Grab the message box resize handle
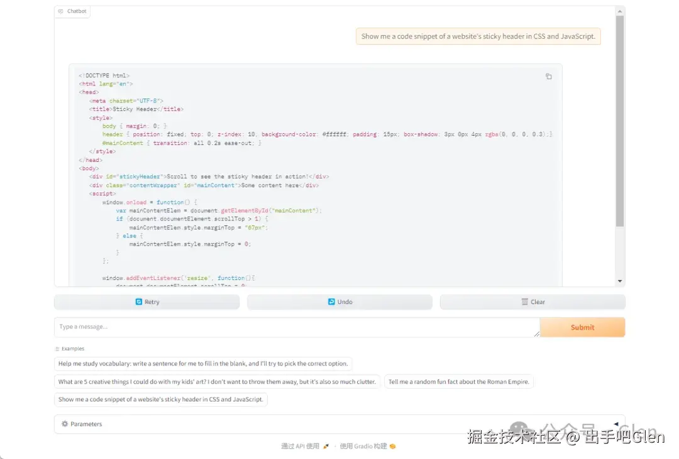The height and width of the screenshot is (459, 679). (536, 333)
